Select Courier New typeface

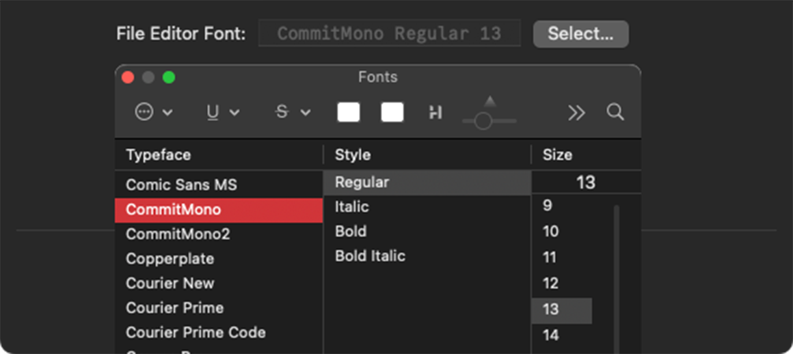tap(219, 283)
